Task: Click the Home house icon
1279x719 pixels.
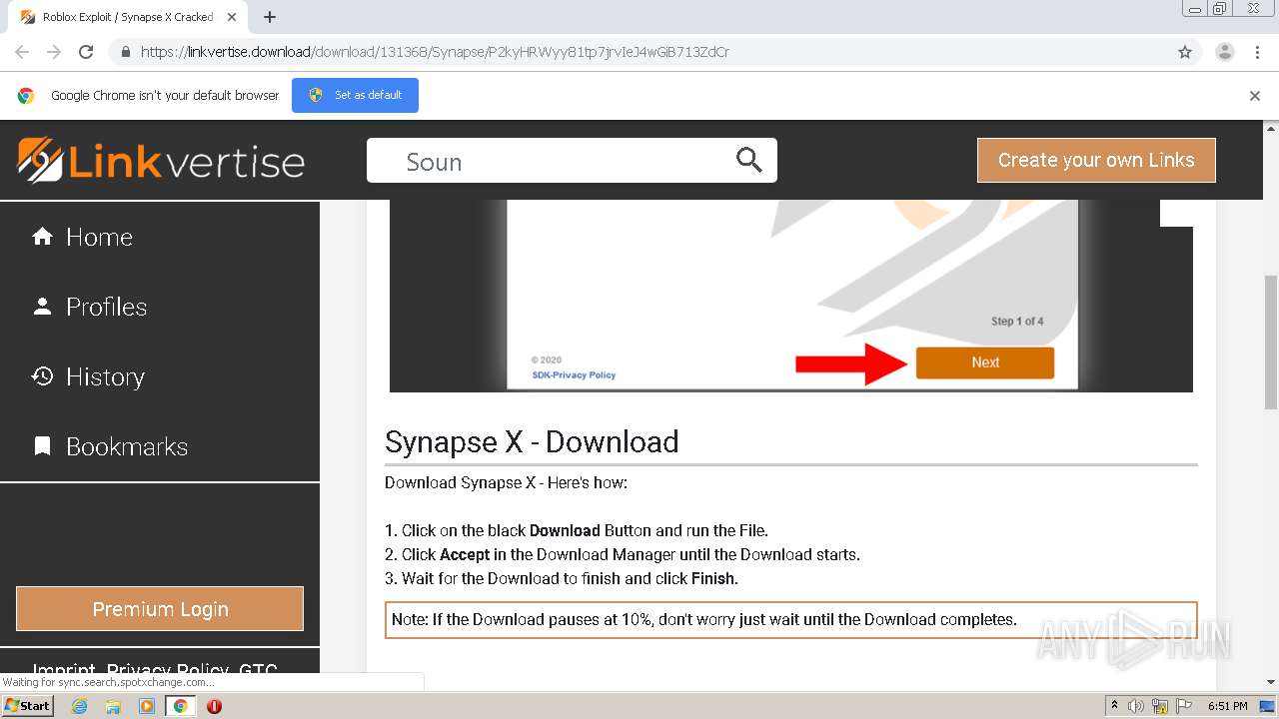Action: click(42, 237)
